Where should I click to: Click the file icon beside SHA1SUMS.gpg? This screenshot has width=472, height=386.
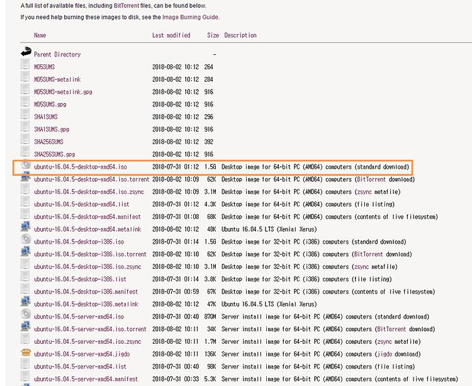click(x=25, y=127)
